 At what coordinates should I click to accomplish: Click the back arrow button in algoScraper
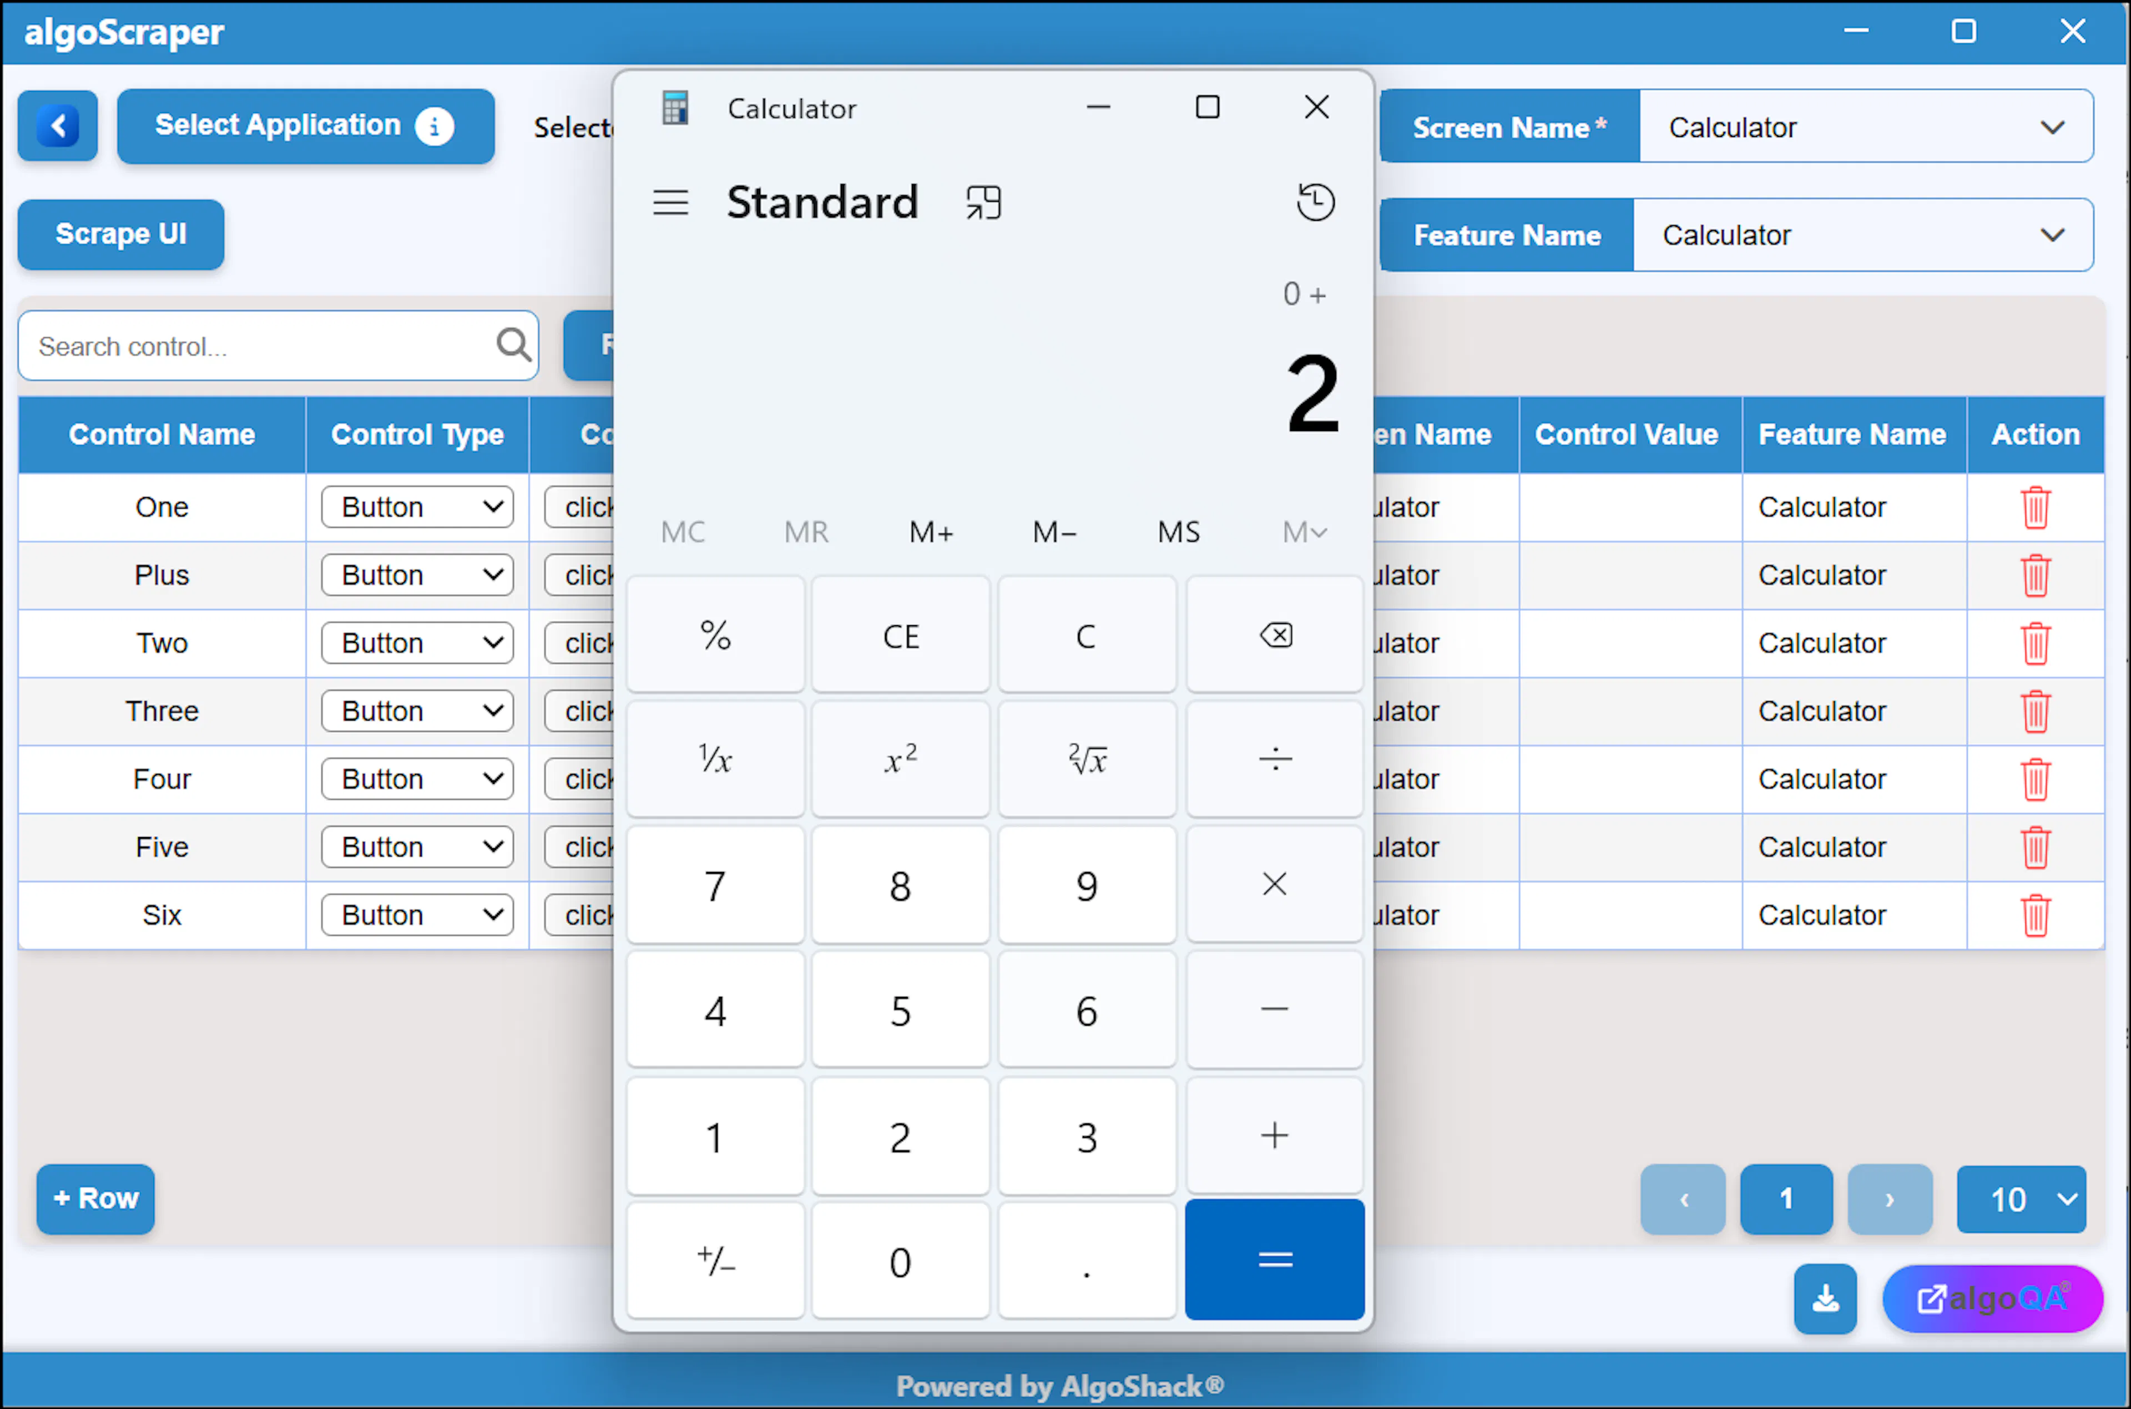[58, 126]
